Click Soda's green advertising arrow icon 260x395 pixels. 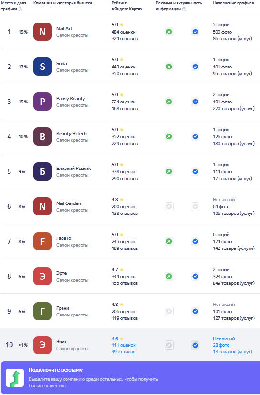coord(169,67)
